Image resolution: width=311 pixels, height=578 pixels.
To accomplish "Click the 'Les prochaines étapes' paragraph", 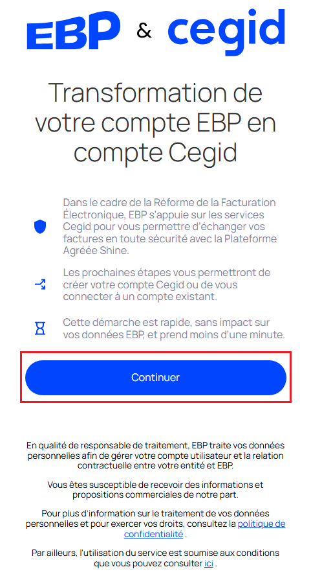I will 167,284.
